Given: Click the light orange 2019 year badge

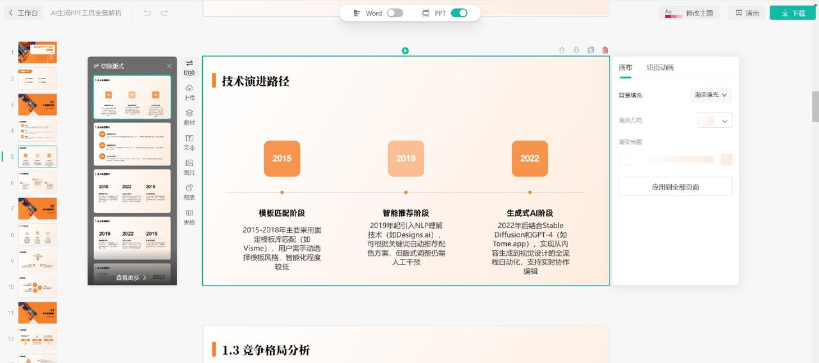Looking at the screenshot, I should coord(406,158).
